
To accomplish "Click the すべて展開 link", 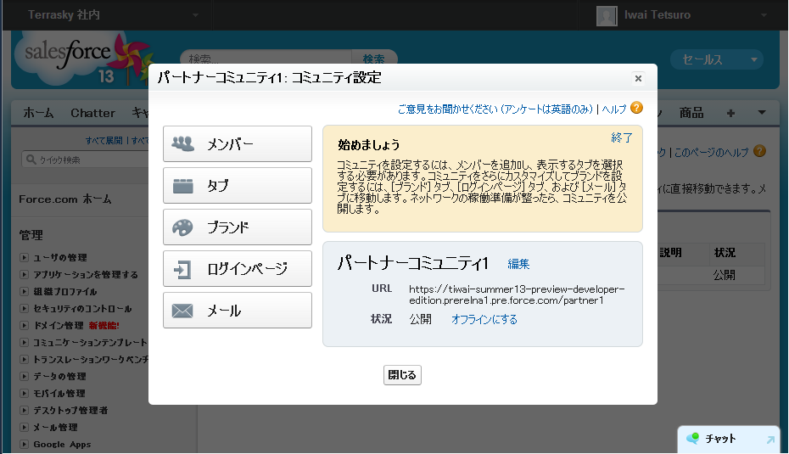I will click(x=104, y=140).
